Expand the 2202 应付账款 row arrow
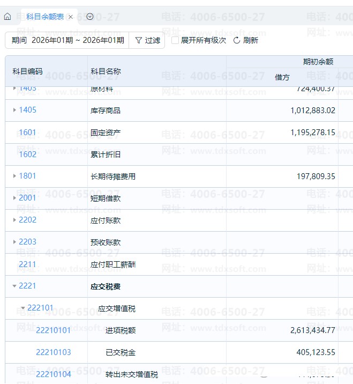The height and width of the screenshot is (384, 353). click(x=14, y=220)
